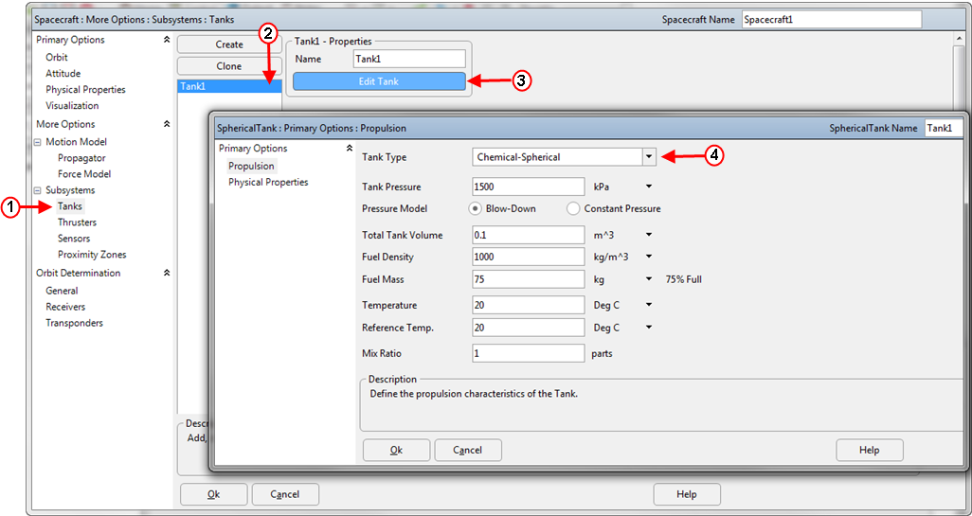Open Transponders under Orbit Determination
972x516 pixels.
(x=75, y=323)
